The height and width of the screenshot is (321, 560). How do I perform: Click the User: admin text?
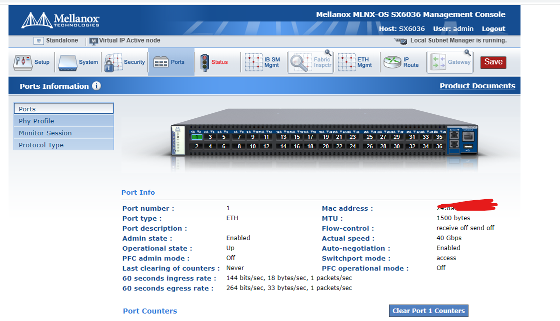(x=453, y=29)
